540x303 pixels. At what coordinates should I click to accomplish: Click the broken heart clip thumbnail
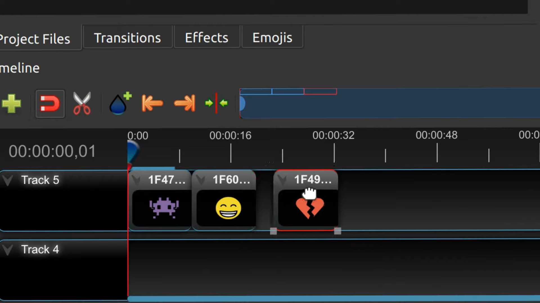[309, 210]
